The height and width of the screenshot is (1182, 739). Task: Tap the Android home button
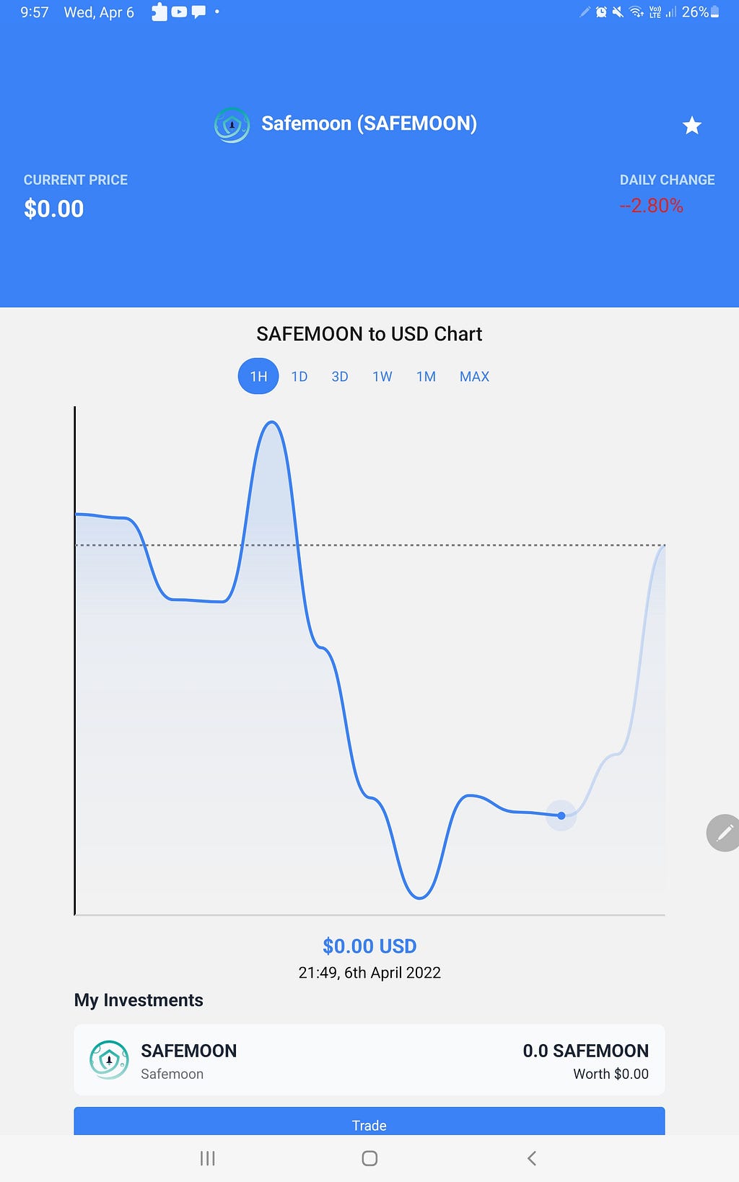coord(369,1158)
